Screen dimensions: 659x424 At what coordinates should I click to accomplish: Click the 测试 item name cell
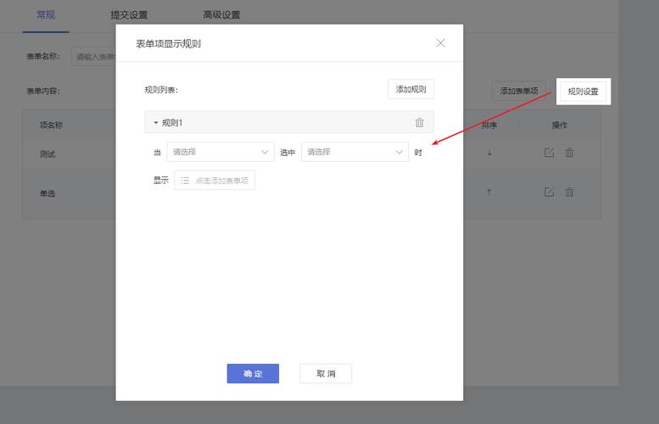[x=47, y=154]
